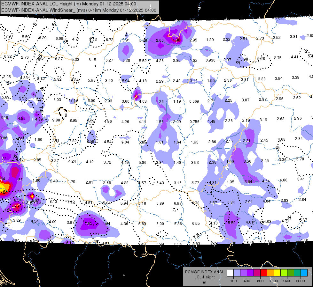Click the wind shear value 1.81
Viewport: 313px width, 287px height.
tap(160, 142)
